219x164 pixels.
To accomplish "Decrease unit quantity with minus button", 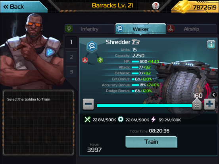I will tap(88, 104).
